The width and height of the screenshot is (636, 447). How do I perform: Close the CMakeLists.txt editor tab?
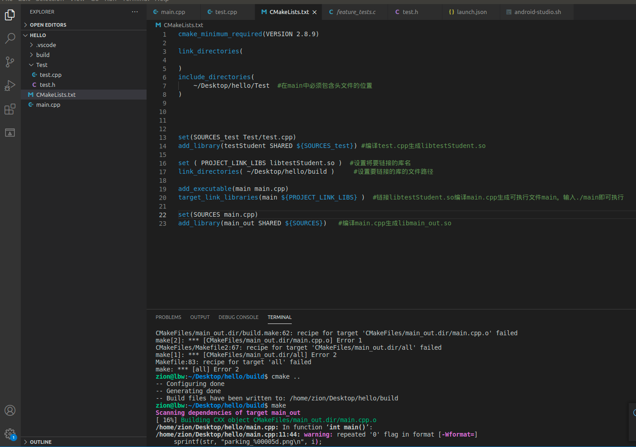pos(314,12)
